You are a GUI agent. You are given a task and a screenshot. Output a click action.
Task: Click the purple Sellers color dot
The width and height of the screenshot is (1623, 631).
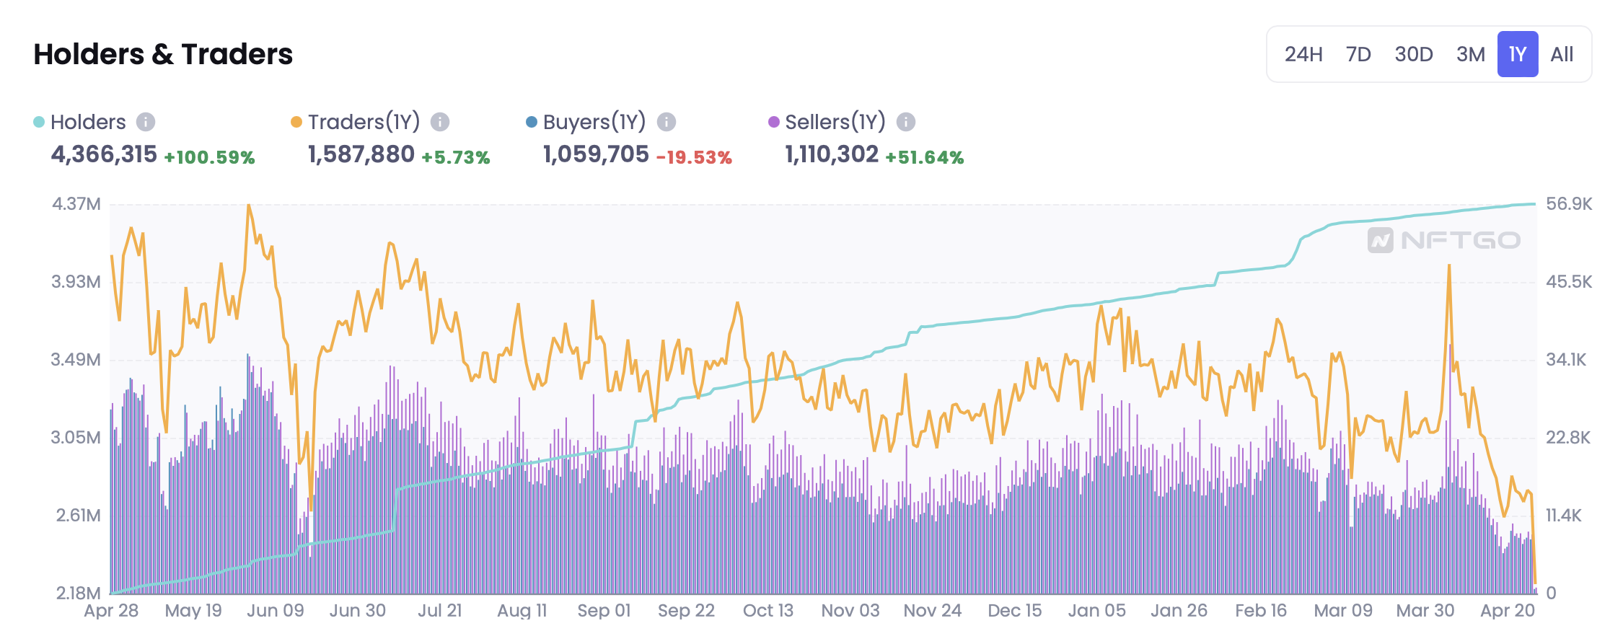(774, 122)
